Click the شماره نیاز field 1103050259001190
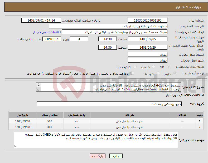This screenshot has height=163, width=208. click(148, 21)
